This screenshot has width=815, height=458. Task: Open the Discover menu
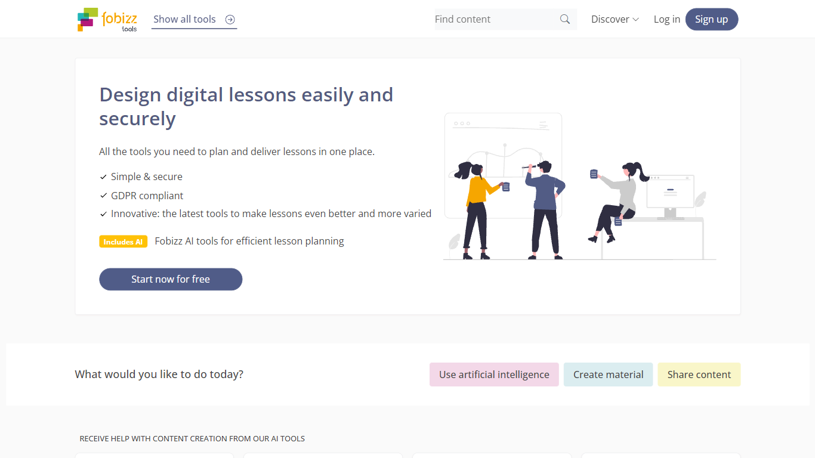point(610,19)
